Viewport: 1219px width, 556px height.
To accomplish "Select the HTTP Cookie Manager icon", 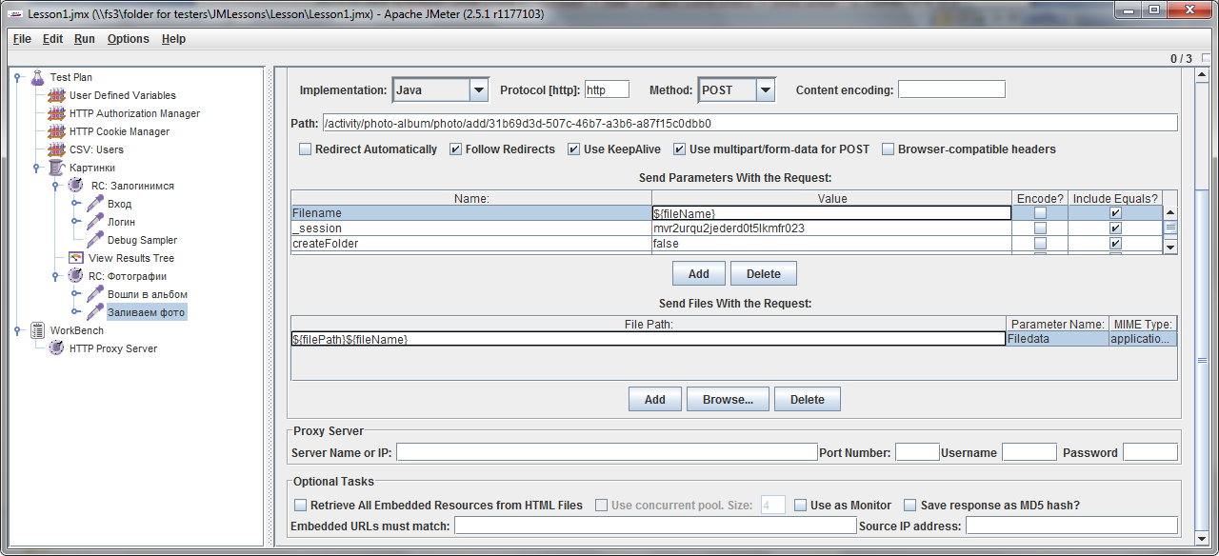I will pos(57,131).
